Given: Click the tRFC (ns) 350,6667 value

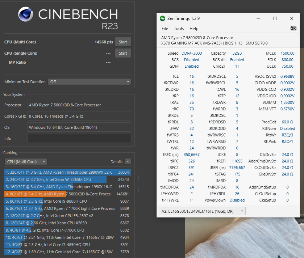Looking at the screenshot, I should (192, 155).
